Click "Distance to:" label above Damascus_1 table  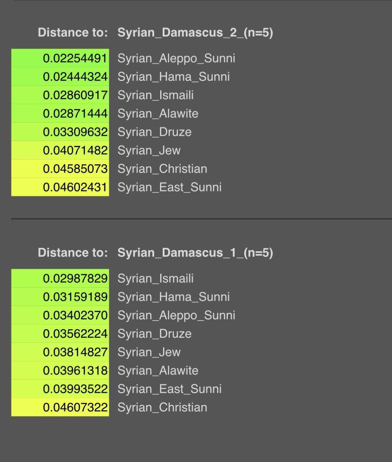[73, 253]
